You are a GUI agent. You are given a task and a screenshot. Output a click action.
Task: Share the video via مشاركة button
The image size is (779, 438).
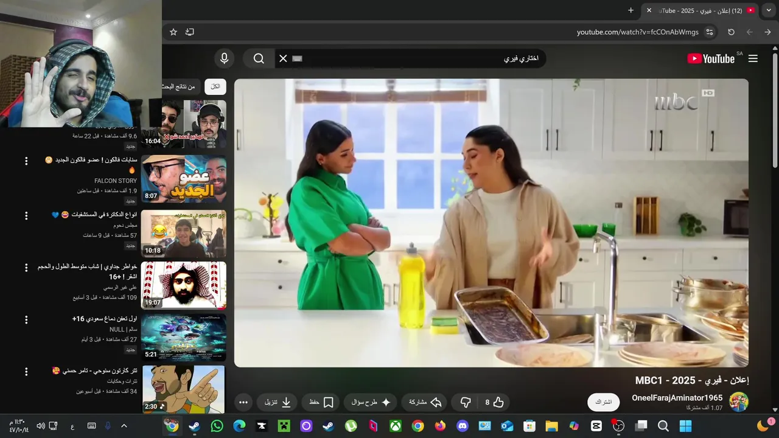pyautogui.click(x=424, y=402)
